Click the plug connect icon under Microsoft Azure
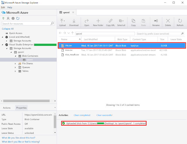 (3, 18)
